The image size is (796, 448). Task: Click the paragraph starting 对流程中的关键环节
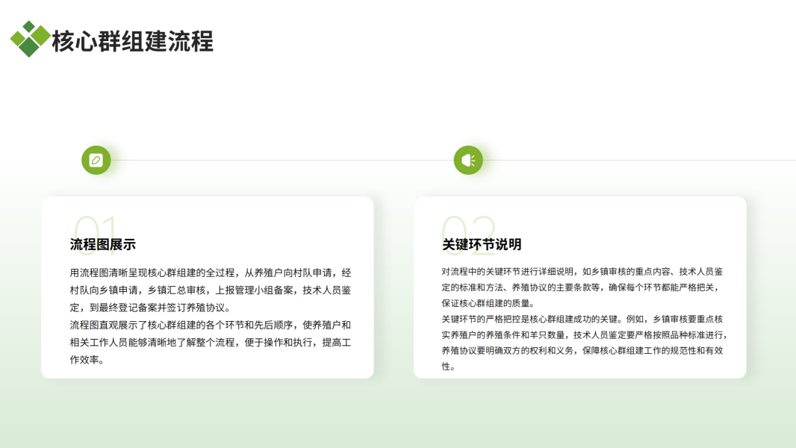(x=582, y=287)
